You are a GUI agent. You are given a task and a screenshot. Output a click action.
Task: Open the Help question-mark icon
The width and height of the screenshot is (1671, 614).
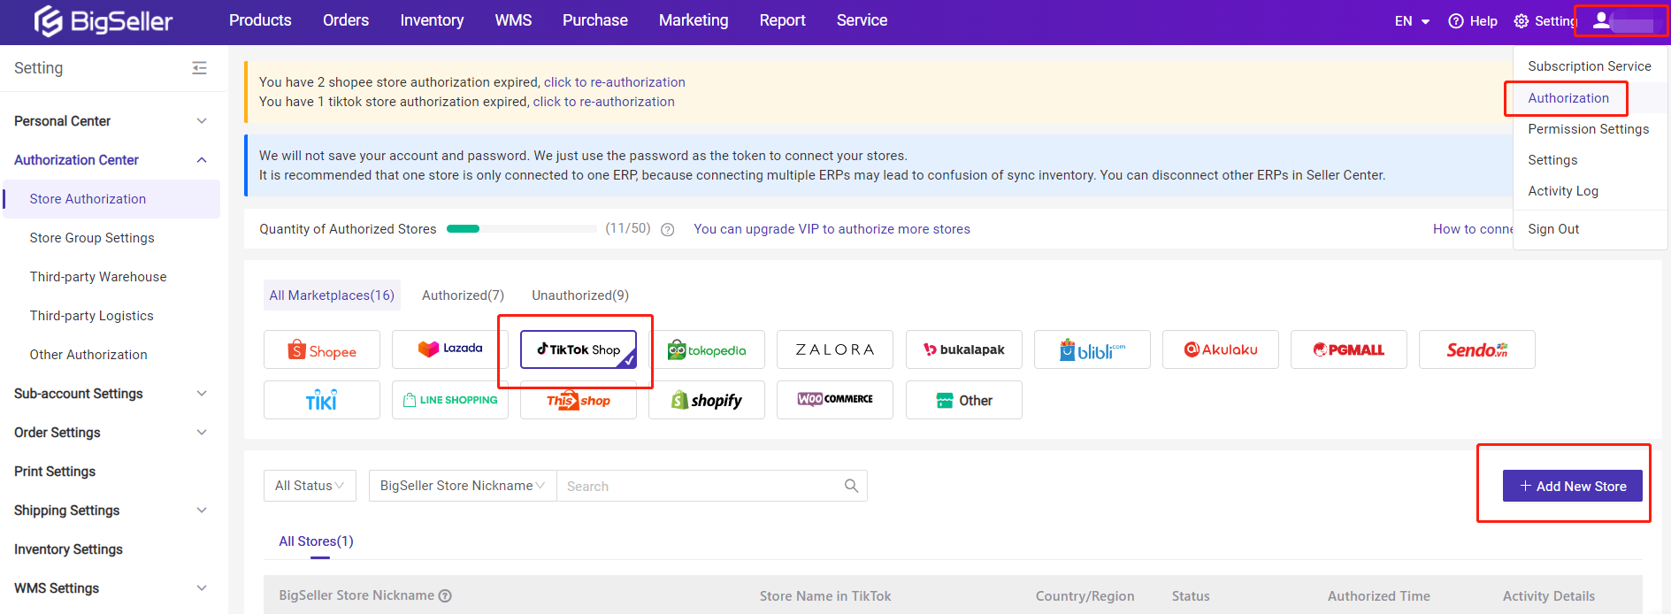click(1455, 21)
